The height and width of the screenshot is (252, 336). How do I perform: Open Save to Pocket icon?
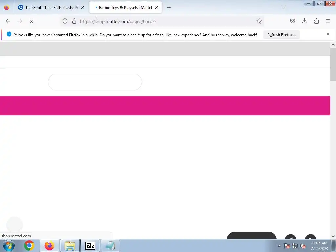(x=292, y=21)
